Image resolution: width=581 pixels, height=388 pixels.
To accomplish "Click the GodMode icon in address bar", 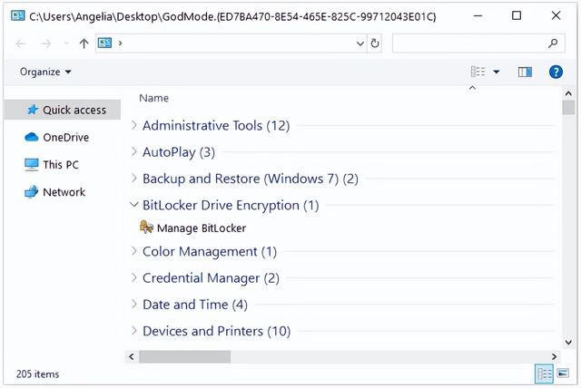I will coord(105,43).
